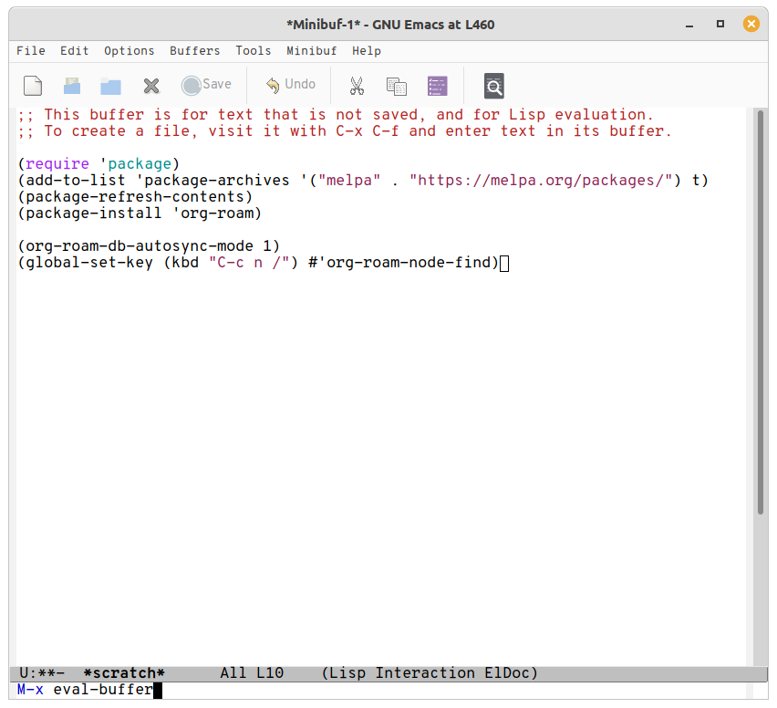Open the Minibuf menu
The width and height of the screenshot is (777, 708).
click(x=311, y=51)
